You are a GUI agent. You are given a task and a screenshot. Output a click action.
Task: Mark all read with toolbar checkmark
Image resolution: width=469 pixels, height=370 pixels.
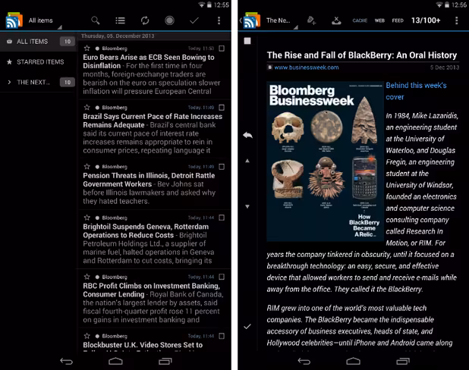click(194, 20)
